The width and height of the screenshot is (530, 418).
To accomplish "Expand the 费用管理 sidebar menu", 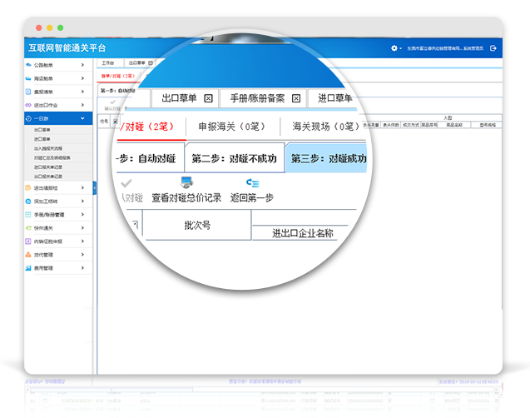I will click(82, 268).
